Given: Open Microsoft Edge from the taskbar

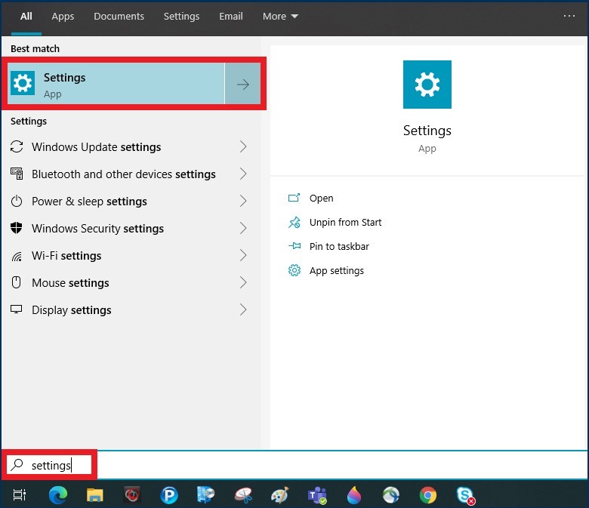Looking at the screenshot, I should (57, 495).
